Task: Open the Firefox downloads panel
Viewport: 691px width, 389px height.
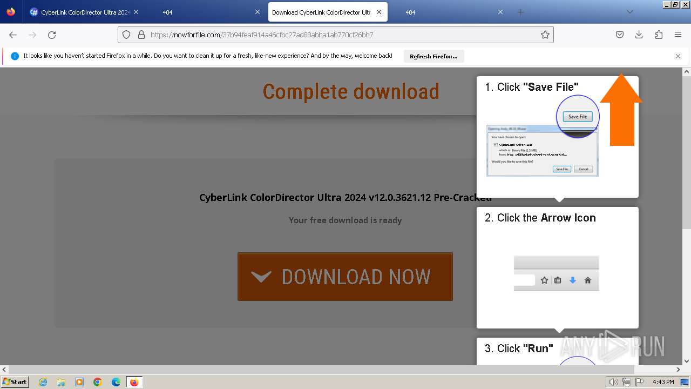Action: tap(639, 35)
